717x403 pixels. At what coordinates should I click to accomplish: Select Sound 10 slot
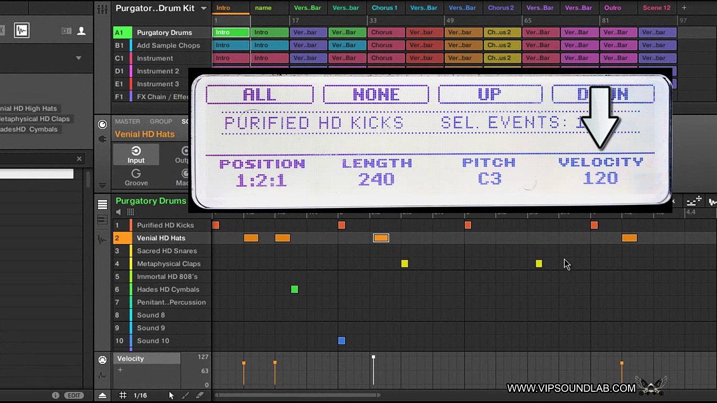click(153, 341)
